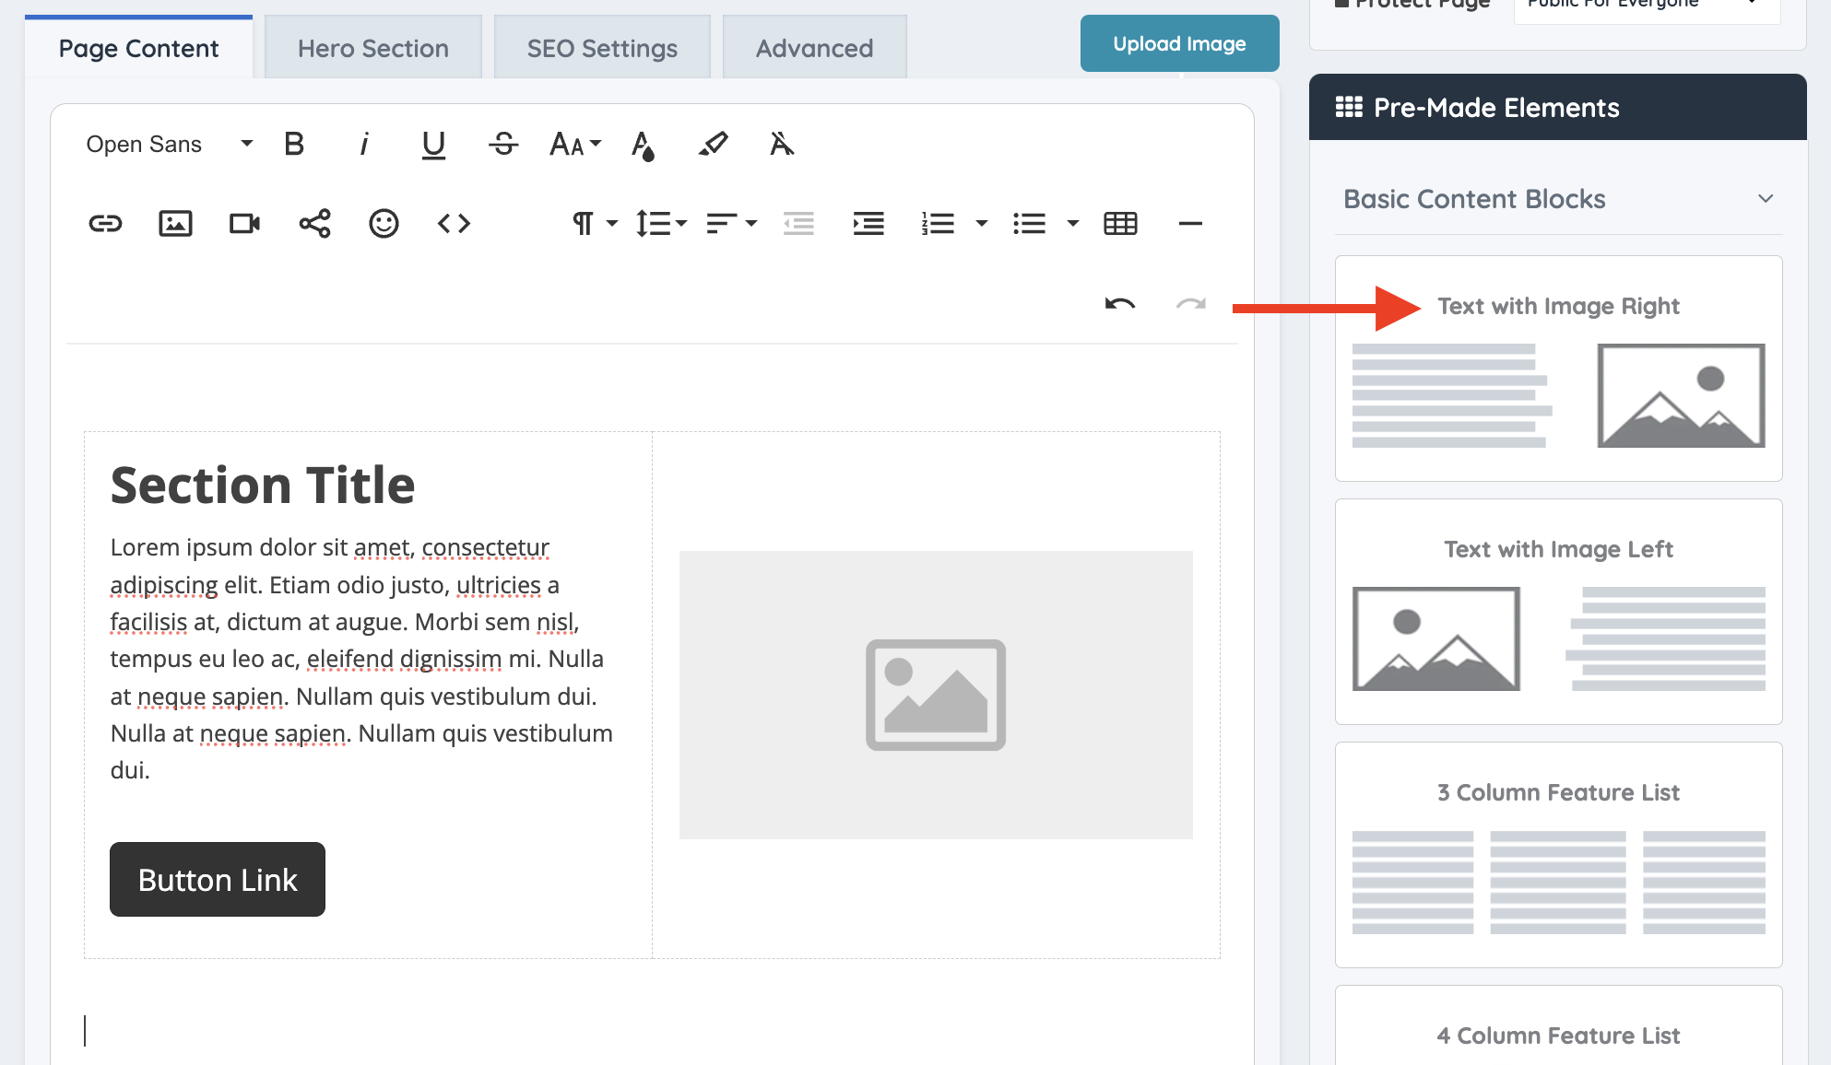1831x1065 pixels.
Task: Click the Button Link in editor
Action: pos(218,880)
